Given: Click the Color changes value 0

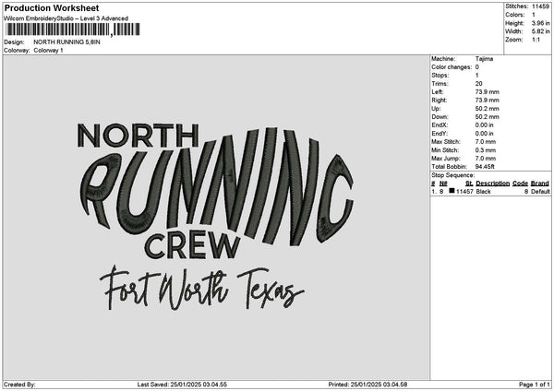Looking at the screenshot, I should [477, 67].
